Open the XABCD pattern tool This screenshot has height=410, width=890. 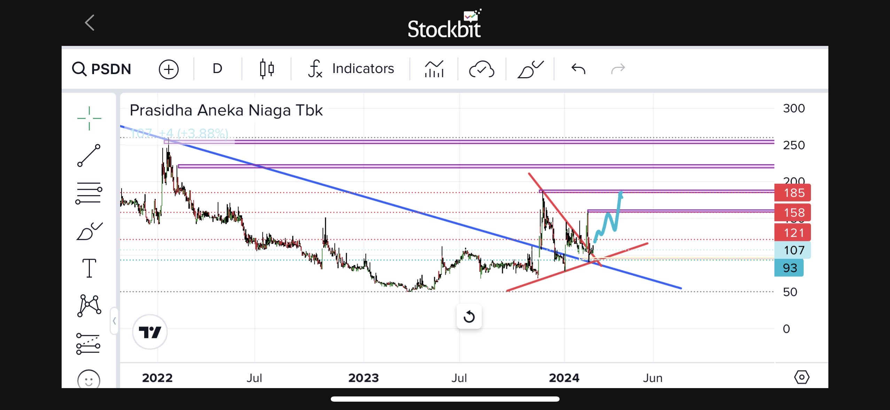click(x=89, y=306)
